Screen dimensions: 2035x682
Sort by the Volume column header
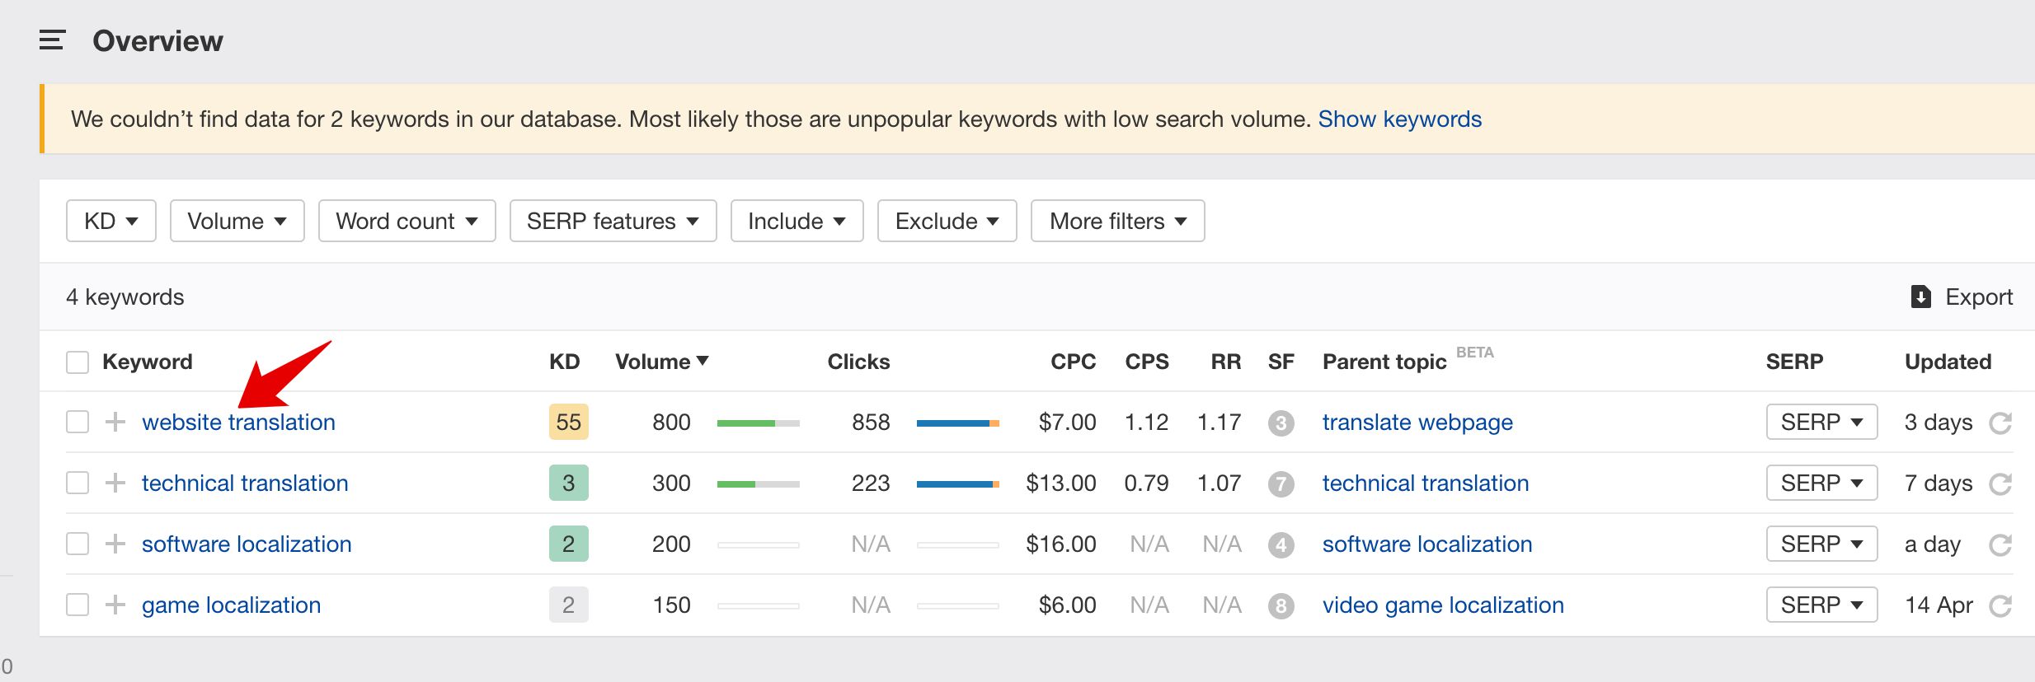(662, 362)
